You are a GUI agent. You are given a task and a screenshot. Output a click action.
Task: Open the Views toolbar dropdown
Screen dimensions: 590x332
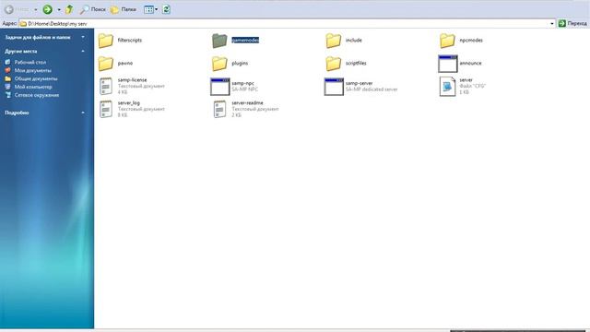click(x=151, y=9)
